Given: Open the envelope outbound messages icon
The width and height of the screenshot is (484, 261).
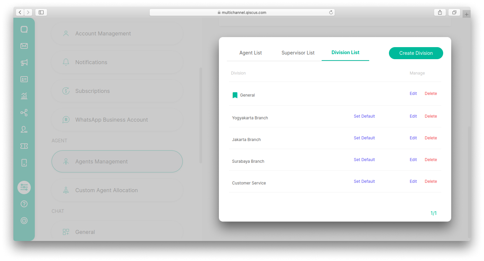Looking at the screenshot, I should coord(24,46).
